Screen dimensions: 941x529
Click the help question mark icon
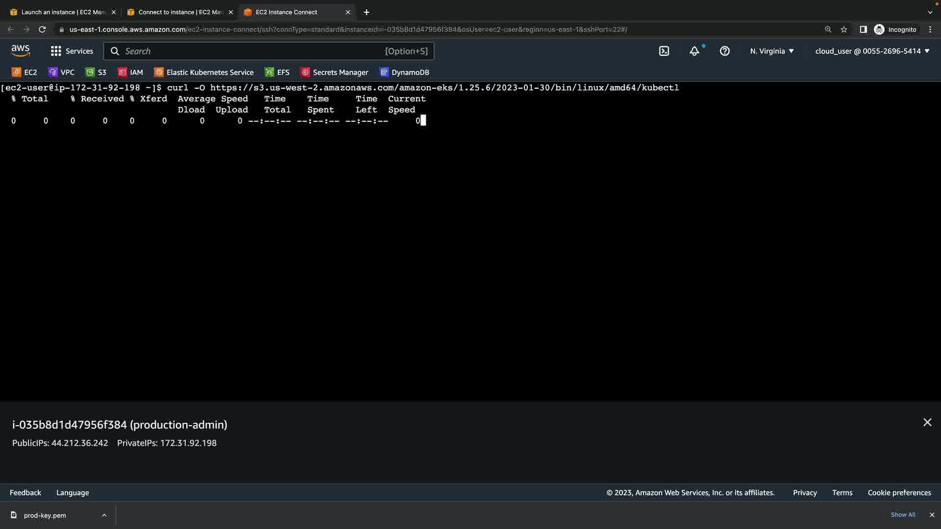pos(725,51)
